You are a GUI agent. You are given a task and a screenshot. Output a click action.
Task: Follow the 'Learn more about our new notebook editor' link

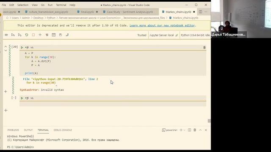(x=162, y=25)
